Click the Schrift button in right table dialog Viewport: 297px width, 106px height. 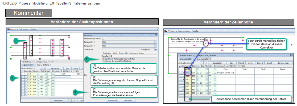tap(241, 63)
